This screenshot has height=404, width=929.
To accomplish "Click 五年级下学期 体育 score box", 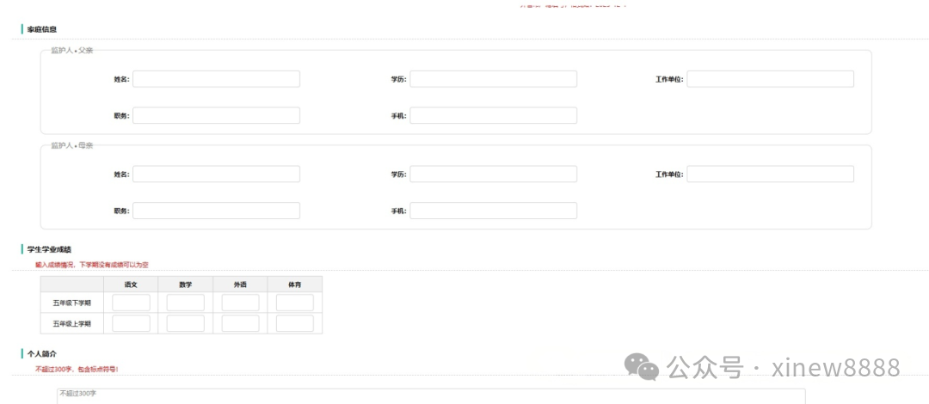I will pos(294,303).
